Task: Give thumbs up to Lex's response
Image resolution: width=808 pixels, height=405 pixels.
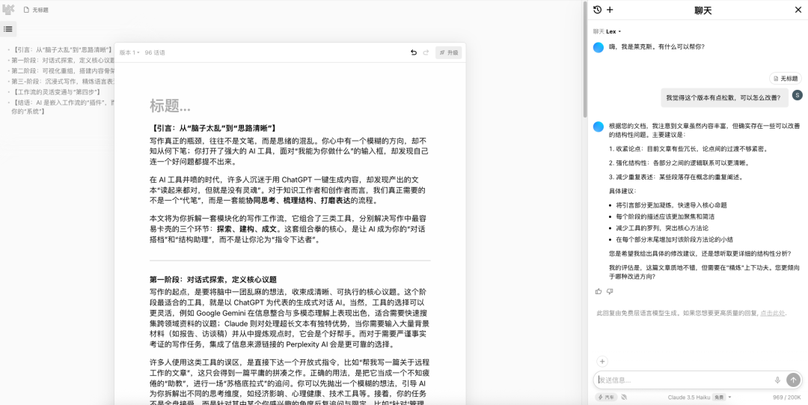Action: click(599, 291)
